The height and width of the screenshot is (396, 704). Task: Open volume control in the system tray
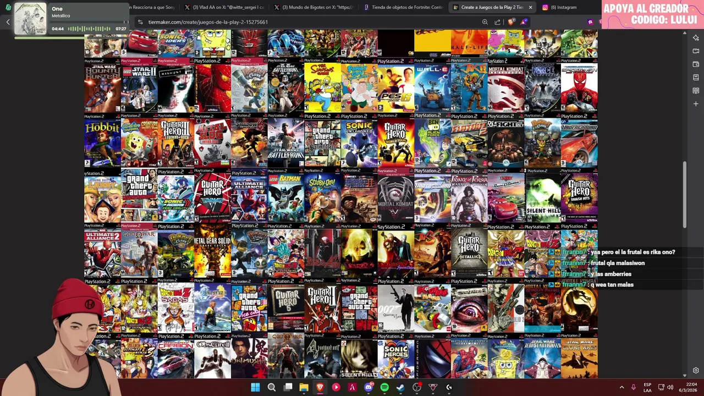pyautogui.click(x=670, y=387)
